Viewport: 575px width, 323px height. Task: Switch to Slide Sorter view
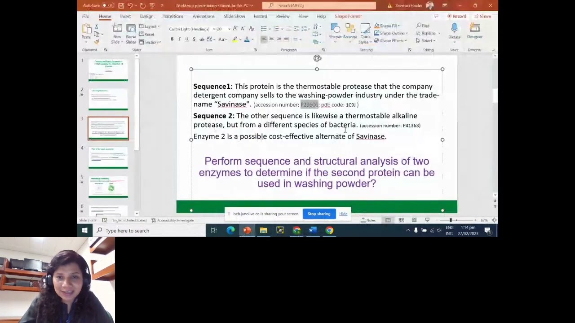tap(401, 220)
